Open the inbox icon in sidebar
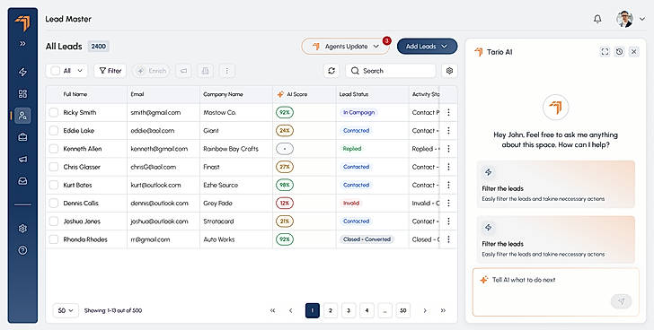This screenshot has height=330, width=654. coord(22,181)
